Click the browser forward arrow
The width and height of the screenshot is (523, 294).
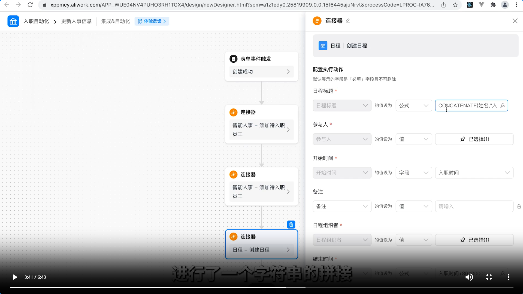(19, 5)
